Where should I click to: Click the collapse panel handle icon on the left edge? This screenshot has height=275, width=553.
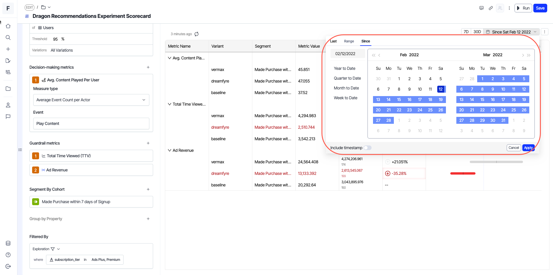(x=20, y=150)
